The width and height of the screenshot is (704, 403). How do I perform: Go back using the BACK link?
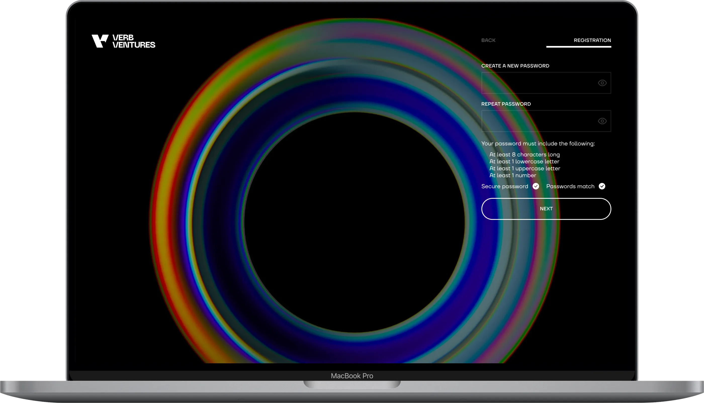[x=488, y=40]
